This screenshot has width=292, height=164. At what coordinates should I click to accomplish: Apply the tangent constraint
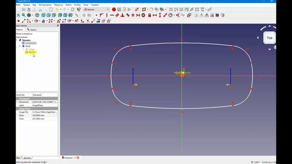pos(128,15)
